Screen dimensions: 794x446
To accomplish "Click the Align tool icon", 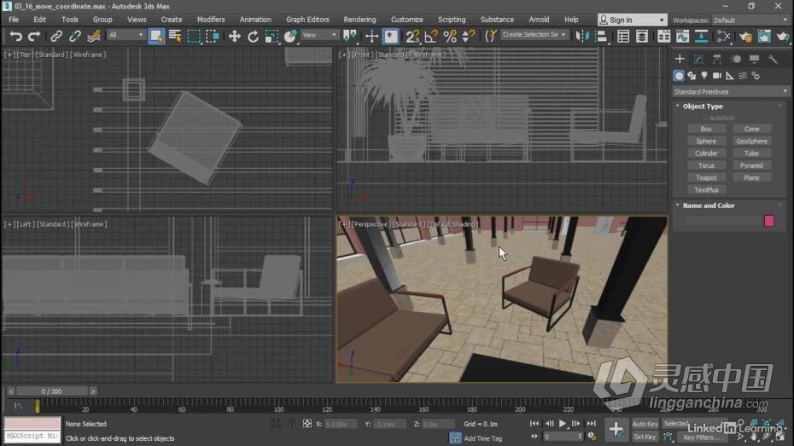I will pyautogui.click(x=601, y=36).
